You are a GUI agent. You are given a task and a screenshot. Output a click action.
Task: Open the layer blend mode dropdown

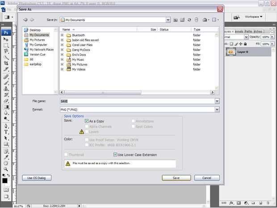[246, 37]
